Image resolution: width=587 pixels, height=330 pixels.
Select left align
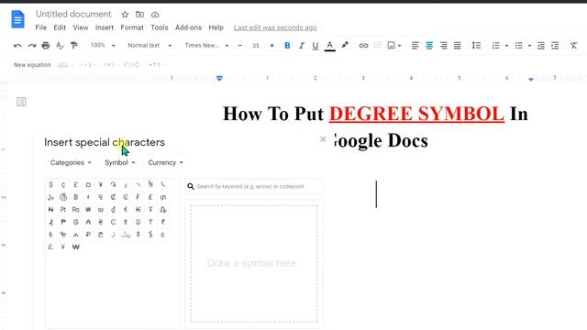tap(415, 46)
